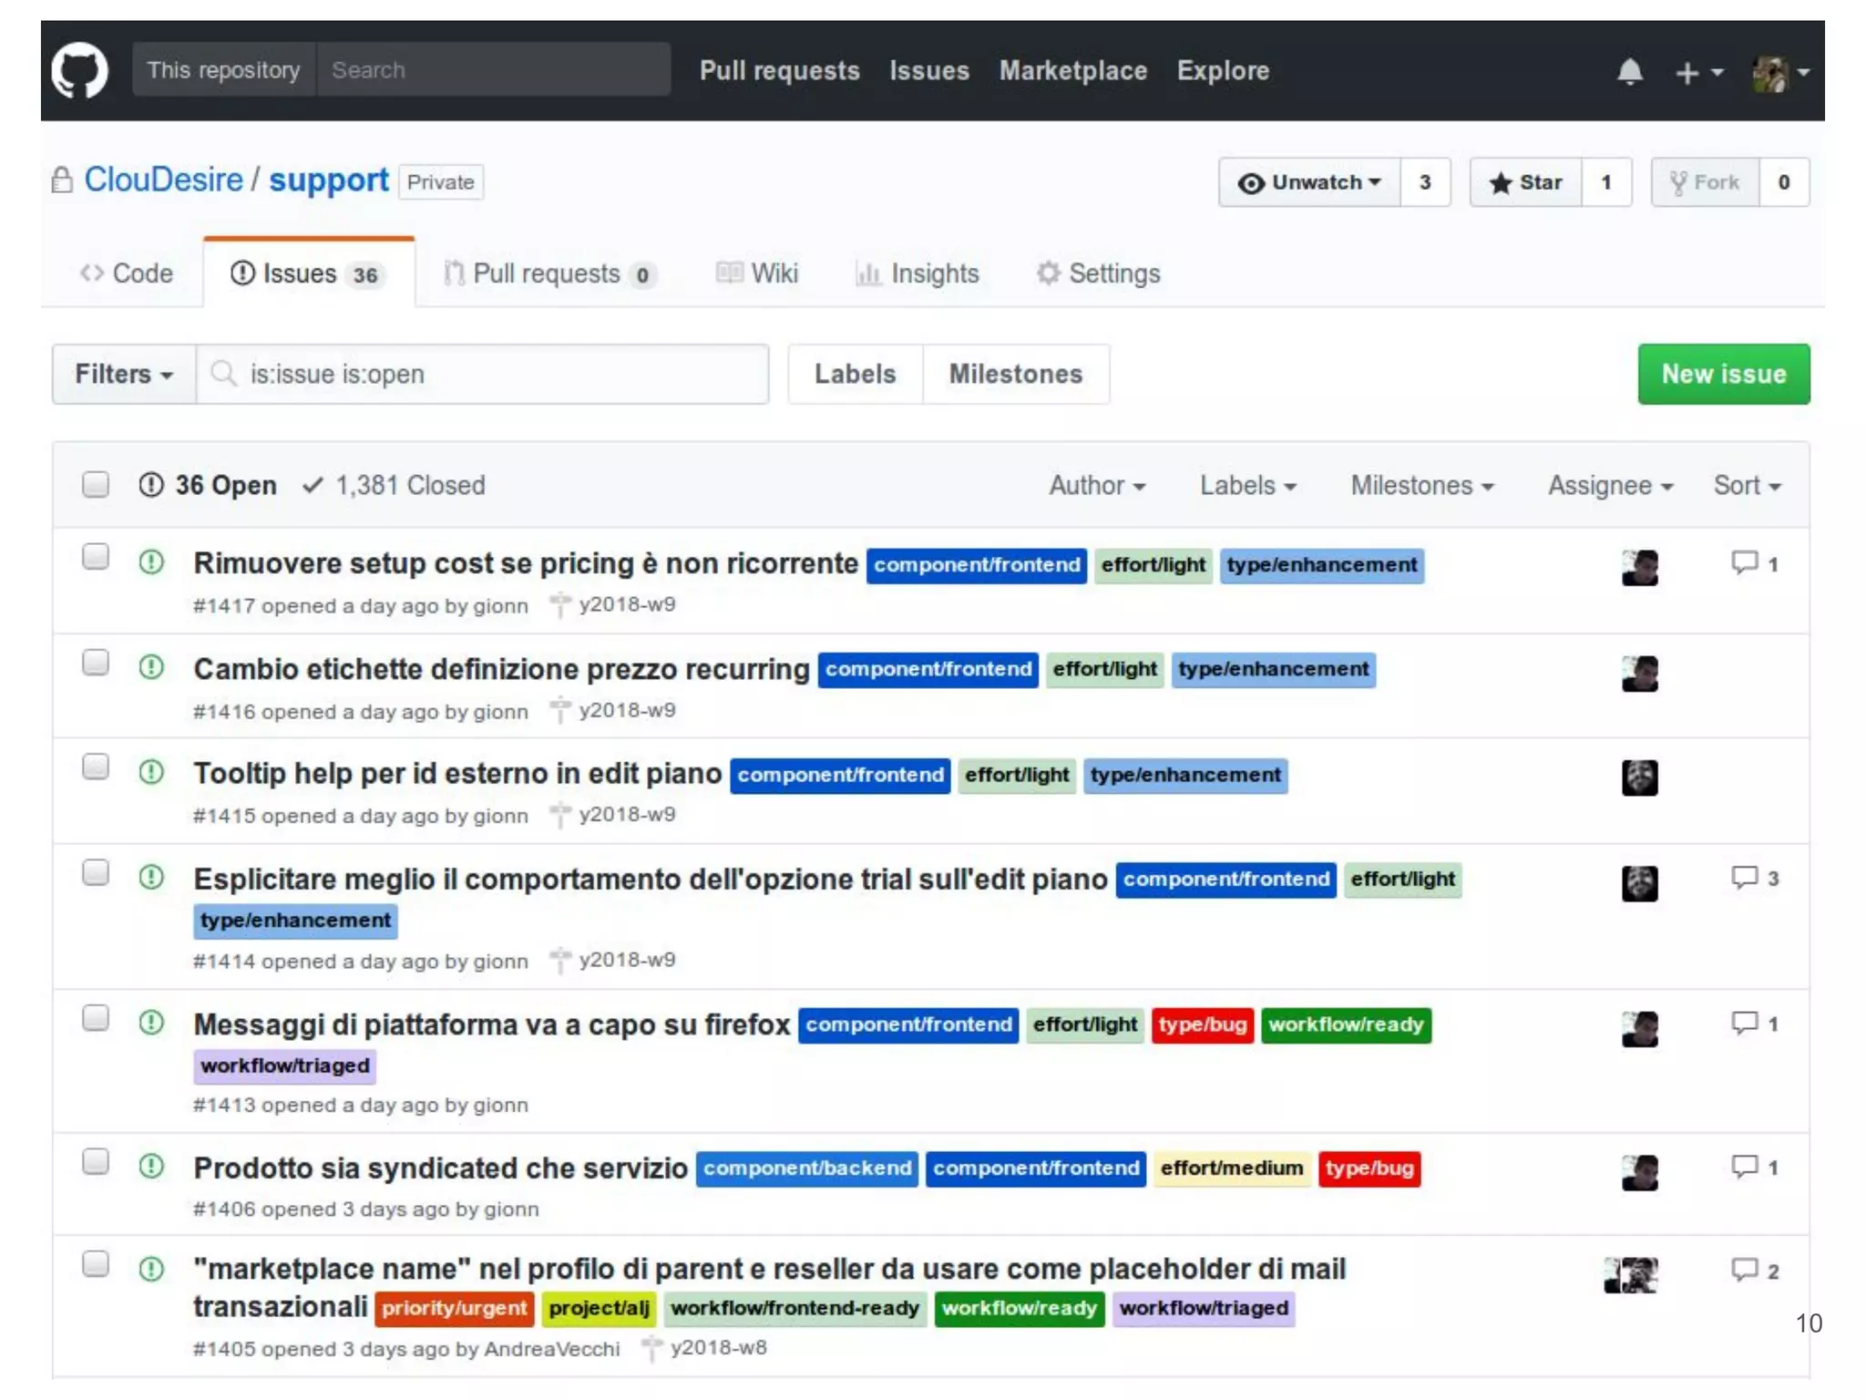Screen dimensions: 1866x1400
Task: Open the Sort dropdown
Action: coord(1746,485)
